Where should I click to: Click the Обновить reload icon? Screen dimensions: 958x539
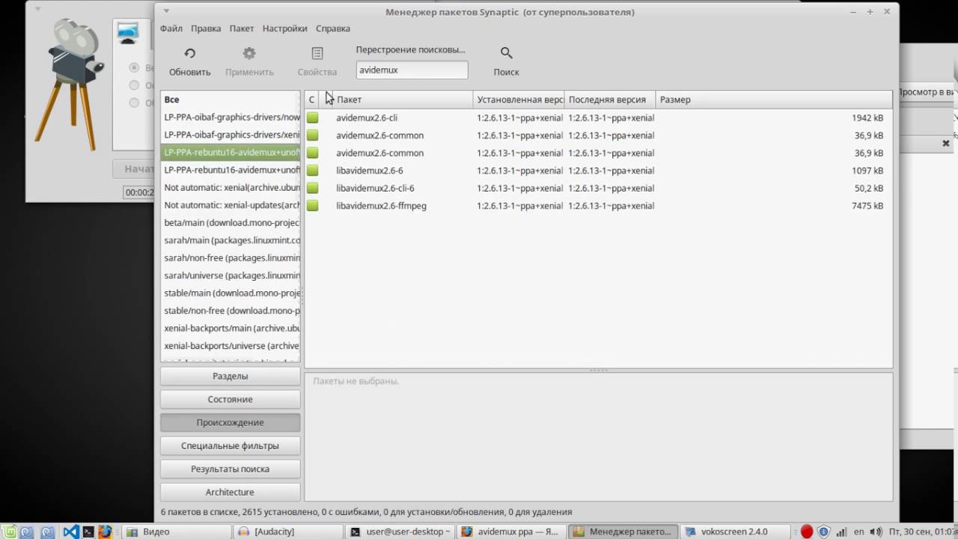(189, 53)
